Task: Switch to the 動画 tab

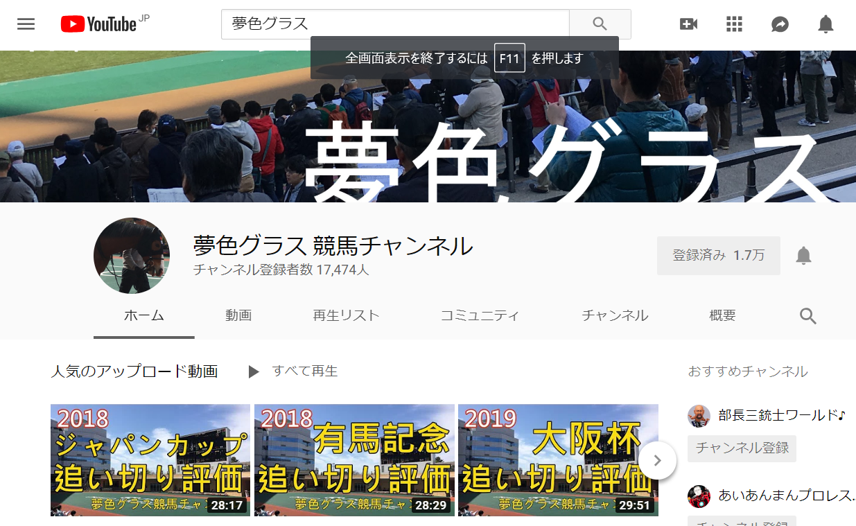Action: pyautogui.click(x=238, y=316)
